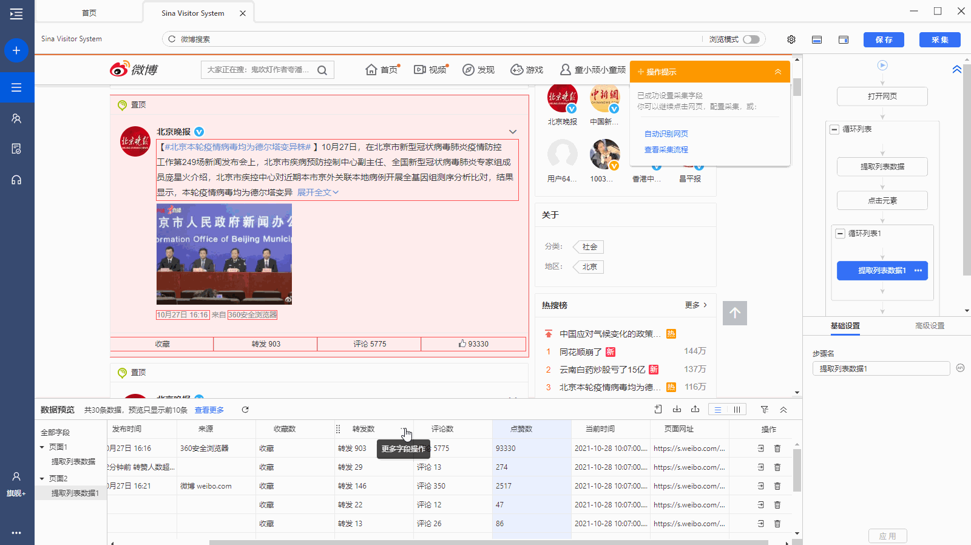Click the scroll-to-top arrow on the webpage
This screenshot has width=971, height=545.
(735, 313)
